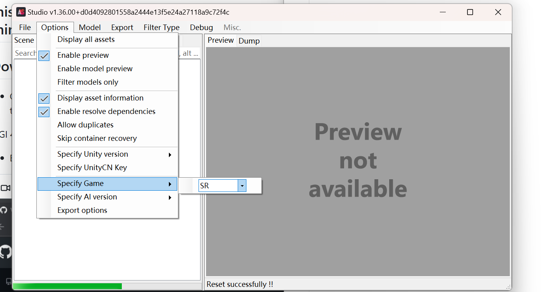Click the SR combo box text field
Image resolution: width=547 pixels, height=292 pixels.
tap(218, 186)
